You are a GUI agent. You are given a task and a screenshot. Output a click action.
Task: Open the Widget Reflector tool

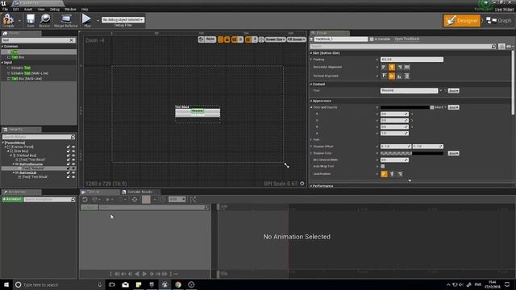tap(66, 20)
